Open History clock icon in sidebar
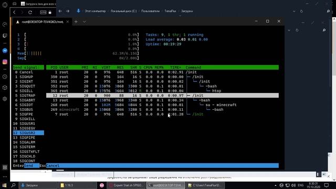 pyautogui.click(x=5, y=77)
